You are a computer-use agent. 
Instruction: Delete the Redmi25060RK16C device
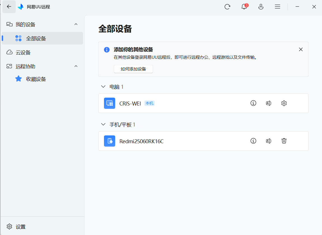coord(284,141)
